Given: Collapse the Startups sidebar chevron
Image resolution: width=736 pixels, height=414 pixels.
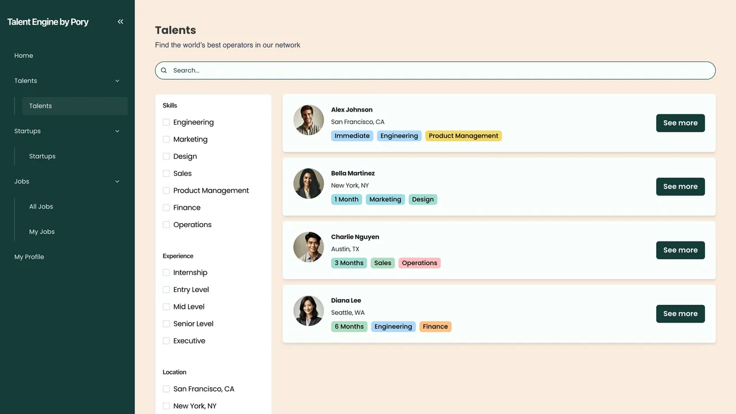Looking at the screenshot, I should [x=117, y=131].
